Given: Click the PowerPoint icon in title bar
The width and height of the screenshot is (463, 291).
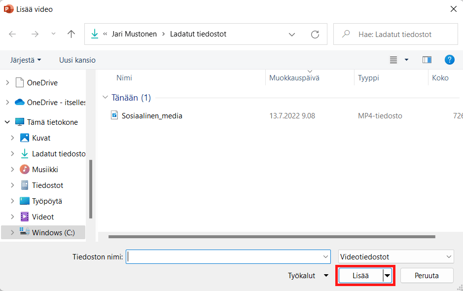Looking at the screenshot, I should tap(8, 9).
